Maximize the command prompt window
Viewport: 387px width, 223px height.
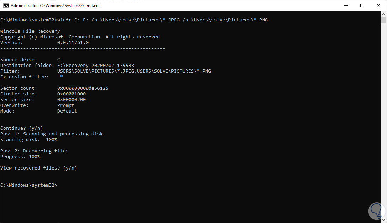[362, 6]
